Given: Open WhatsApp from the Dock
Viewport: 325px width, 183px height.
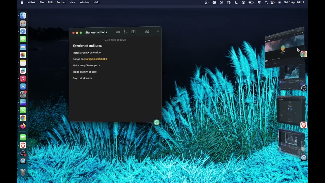Looking at the screenshot, I should tap(23, 110).
